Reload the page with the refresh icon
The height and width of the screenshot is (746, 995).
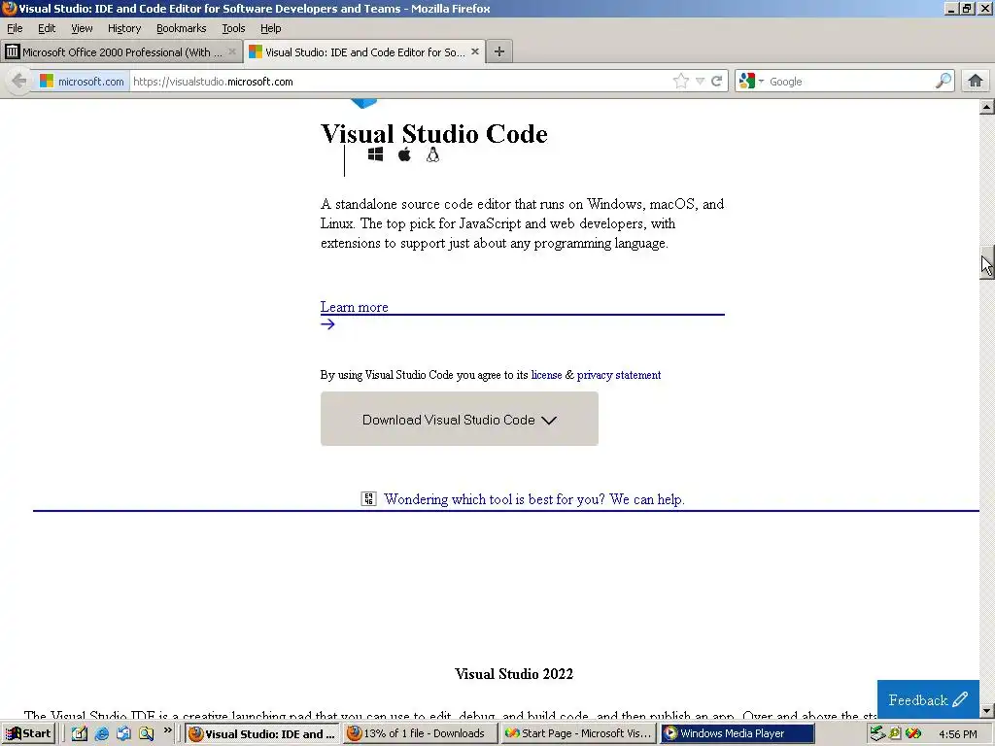coord(717,82)
